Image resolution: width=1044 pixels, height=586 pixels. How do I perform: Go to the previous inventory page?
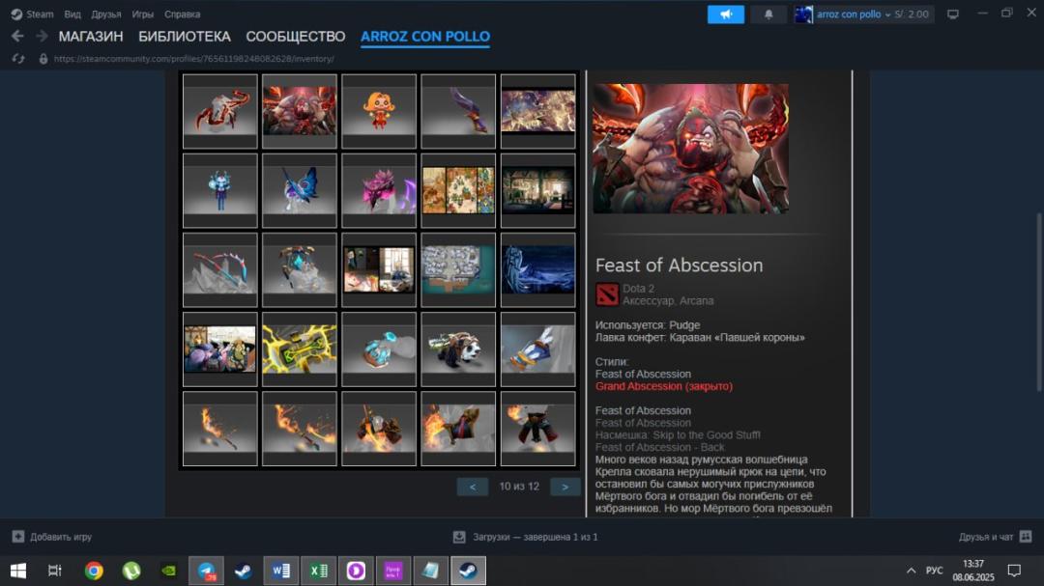(x=473, y=487)
